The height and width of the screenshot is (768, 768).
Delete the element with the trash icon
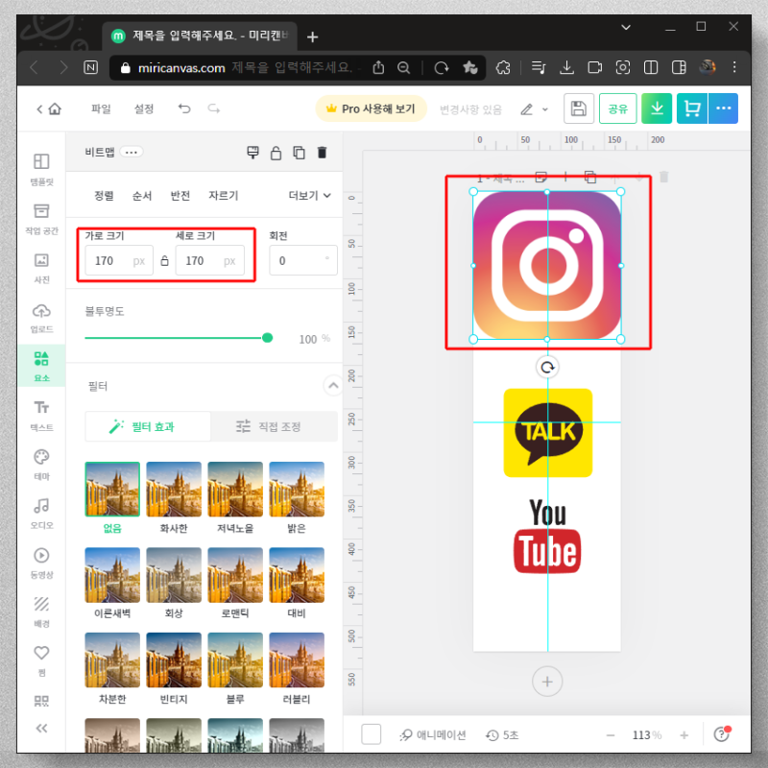click(322, 153)
